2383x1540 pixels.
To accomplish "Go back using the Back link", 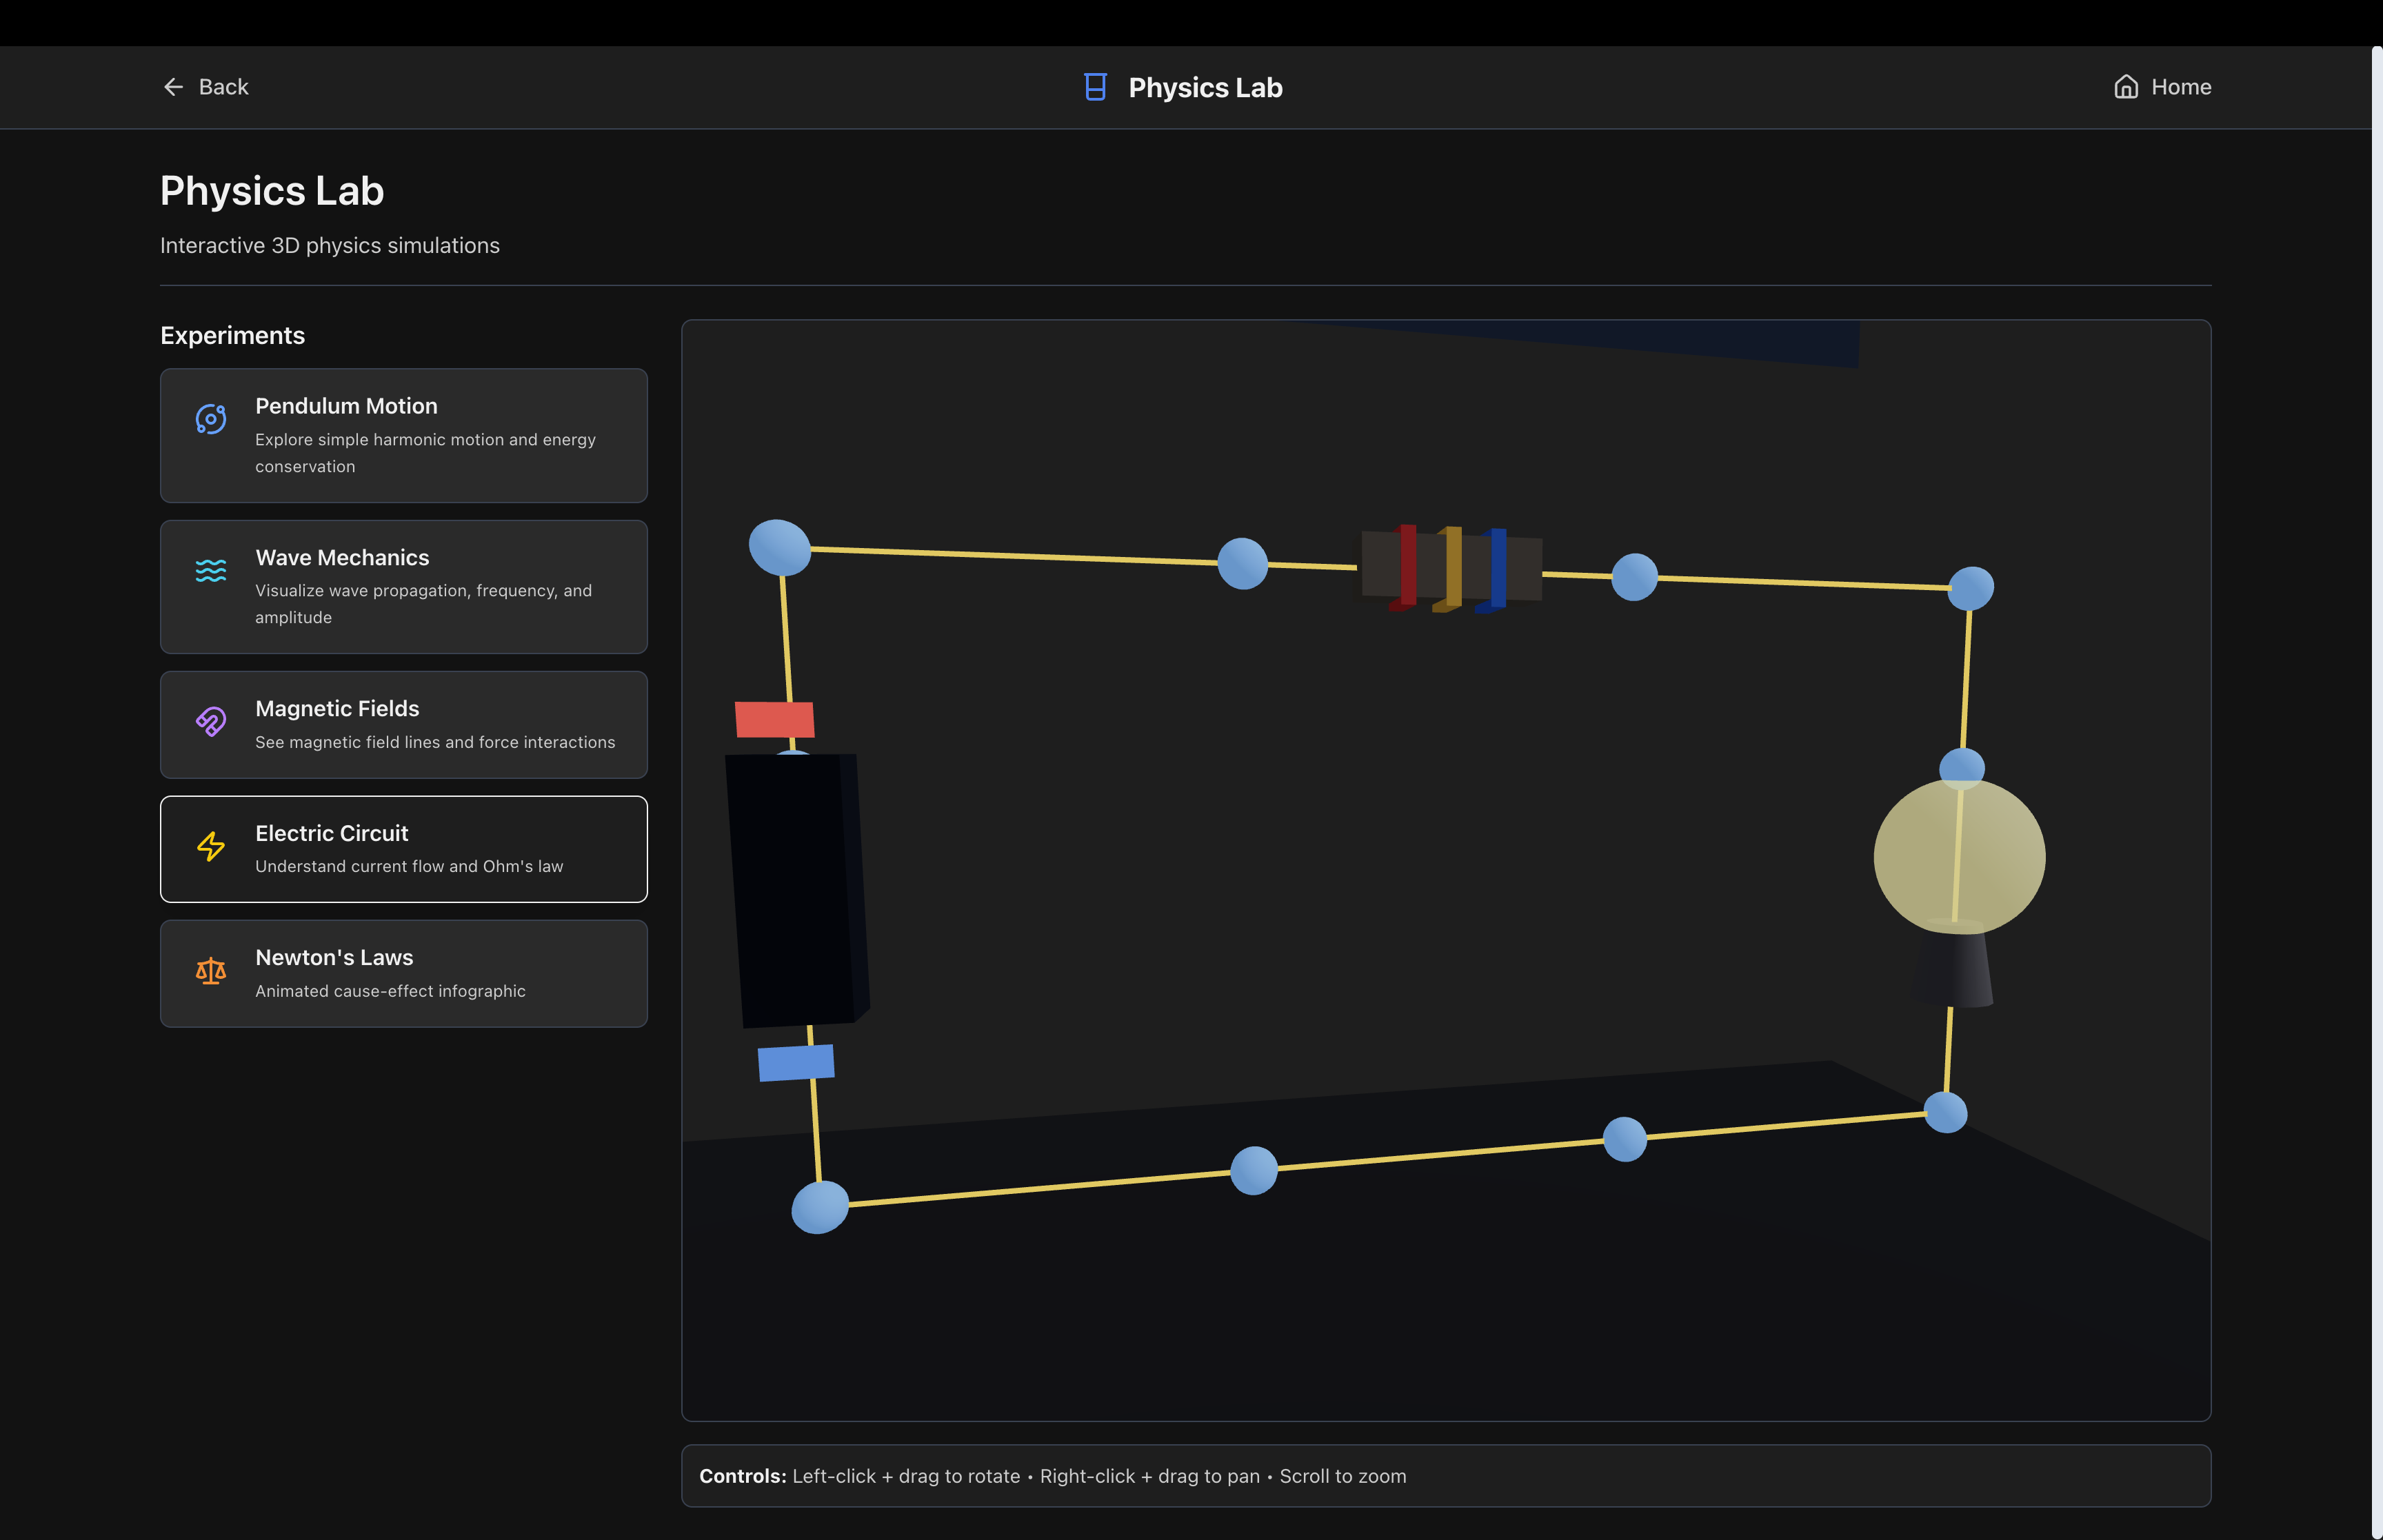I will click(x=223, y=87).
